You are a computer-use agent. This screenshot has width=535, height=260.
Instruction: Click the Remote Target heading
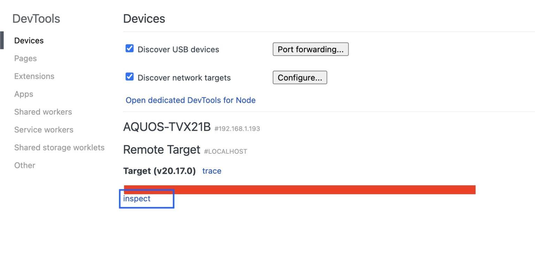[162, 150]
